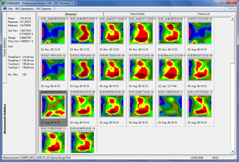Click the Measurement status bar text
239x162 pixels.
37,158
